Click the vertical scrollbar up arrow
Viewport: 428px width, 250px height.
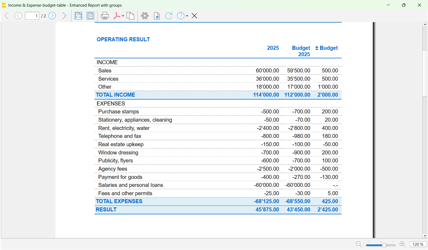[425, 24]
